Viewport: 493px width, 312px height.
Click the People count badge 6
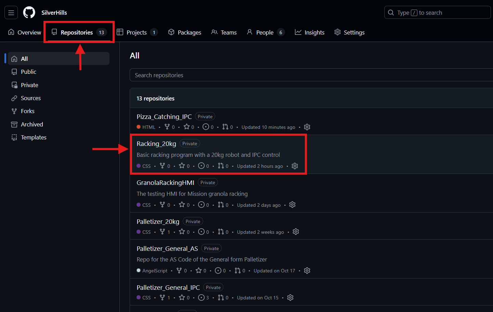281,32
